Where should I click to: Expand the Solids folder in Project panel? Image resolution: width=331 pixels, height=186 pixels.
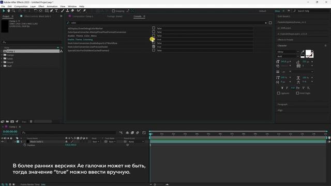[x=2, y=58]
